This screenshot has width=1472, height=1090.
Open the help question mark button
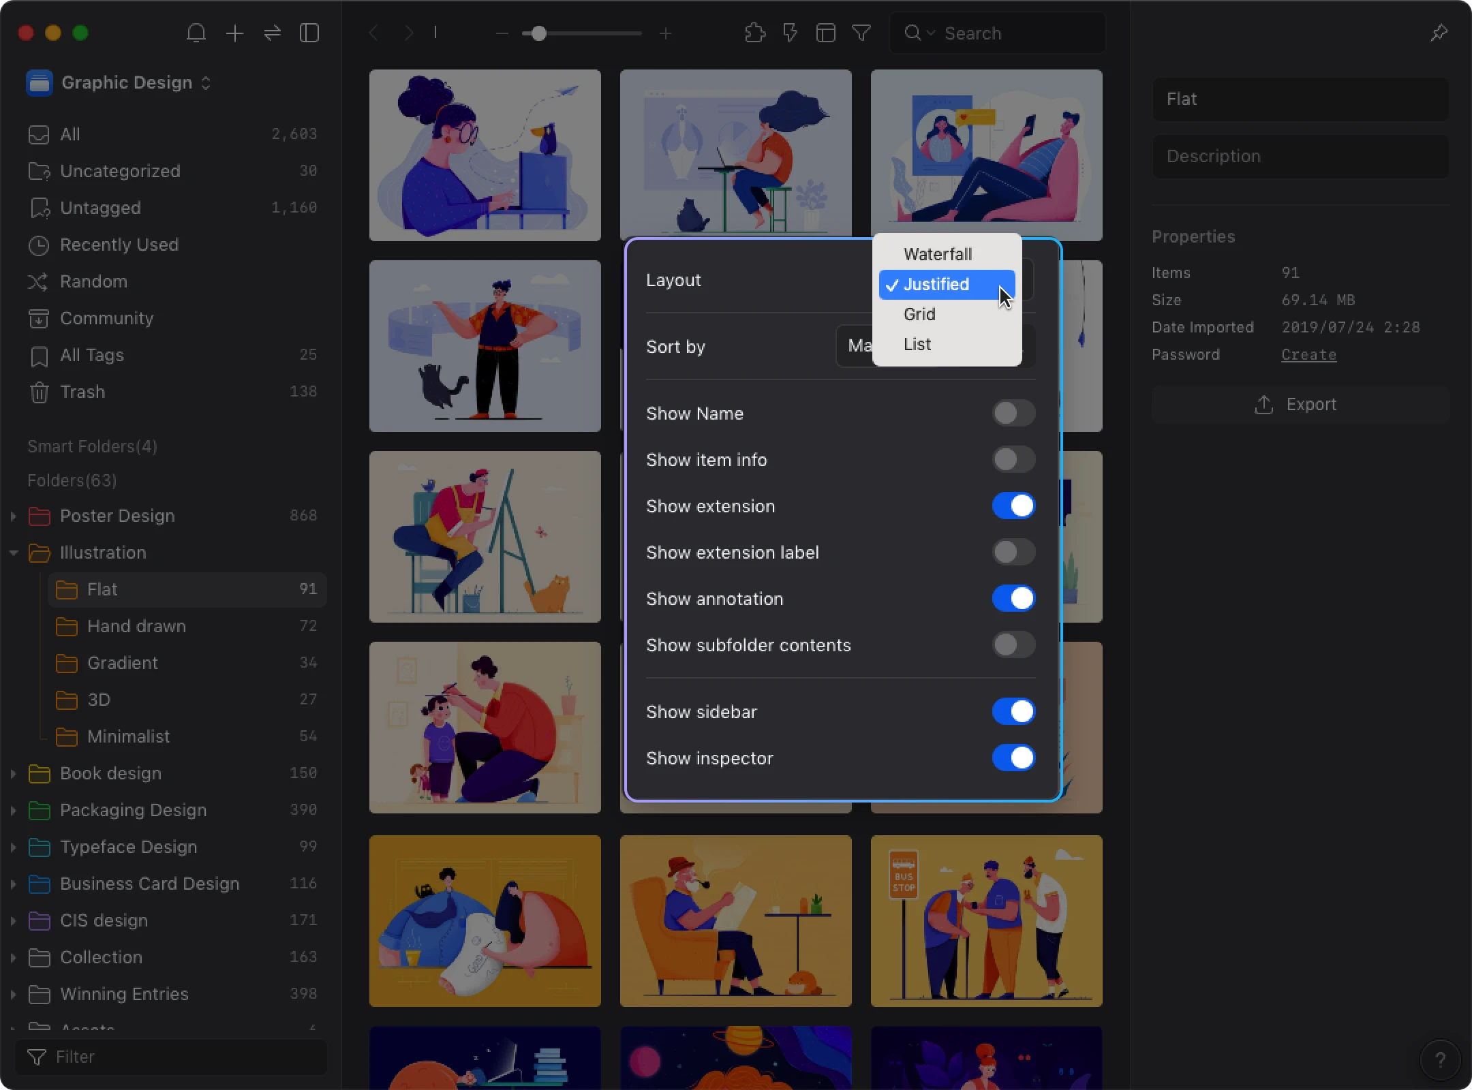point(1440,1059)
